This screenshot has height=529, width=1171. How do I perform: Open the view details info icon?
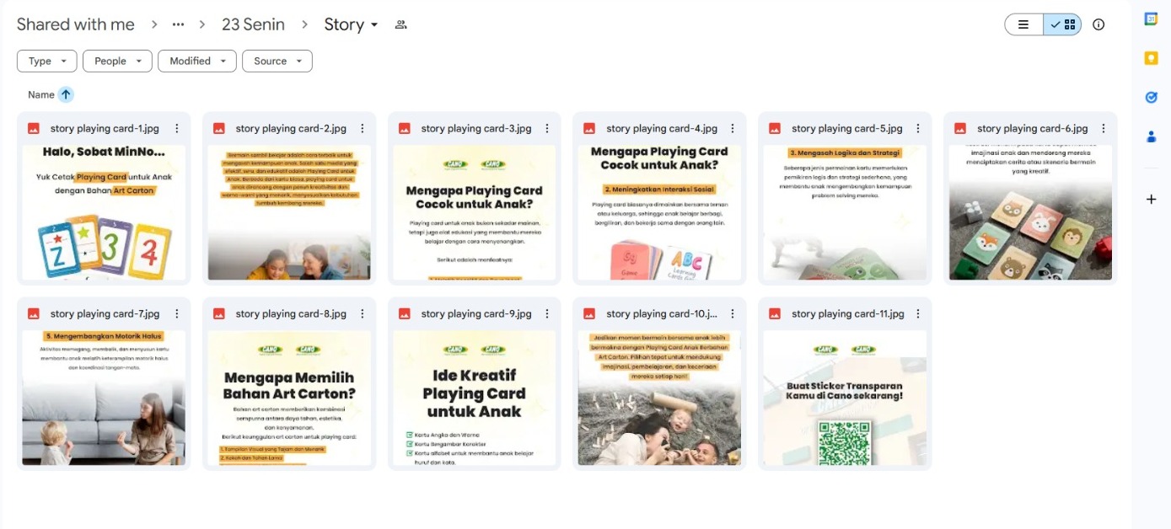[1098, 24]
